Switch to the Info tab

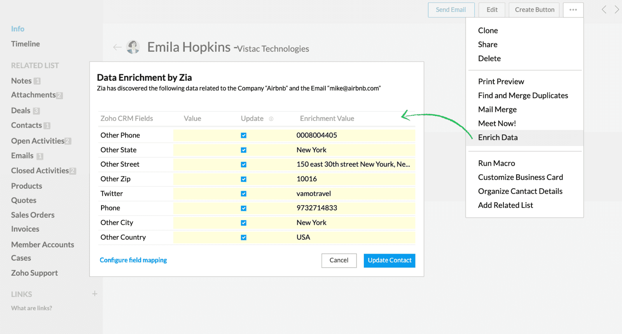17,29
